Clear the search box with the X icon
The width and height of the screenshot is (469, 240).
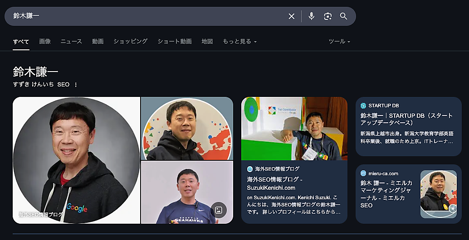point(291,16)
